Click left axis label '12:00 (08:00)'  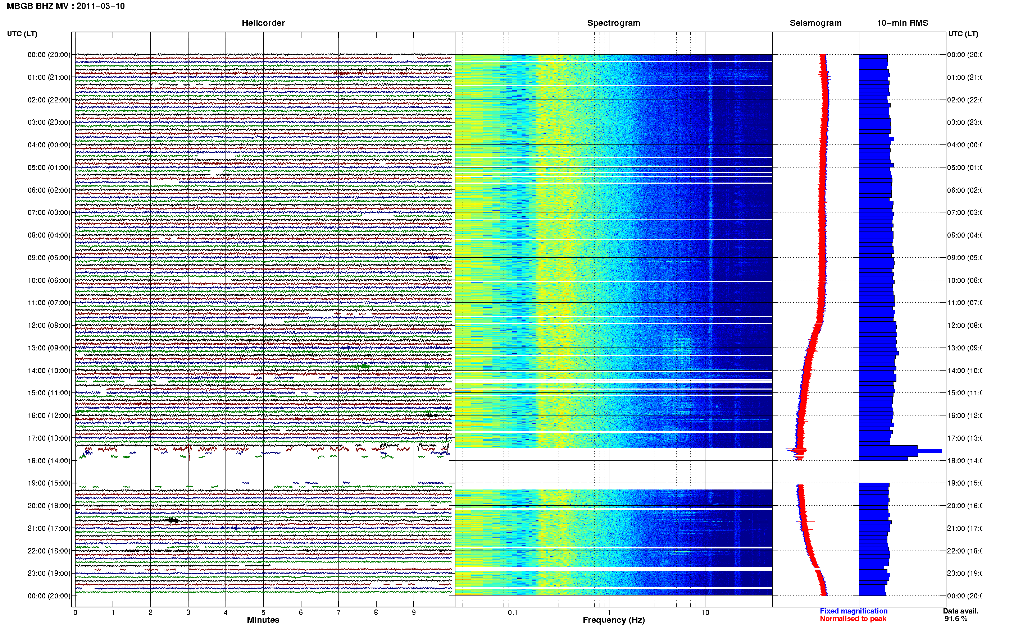click(49, 325)
